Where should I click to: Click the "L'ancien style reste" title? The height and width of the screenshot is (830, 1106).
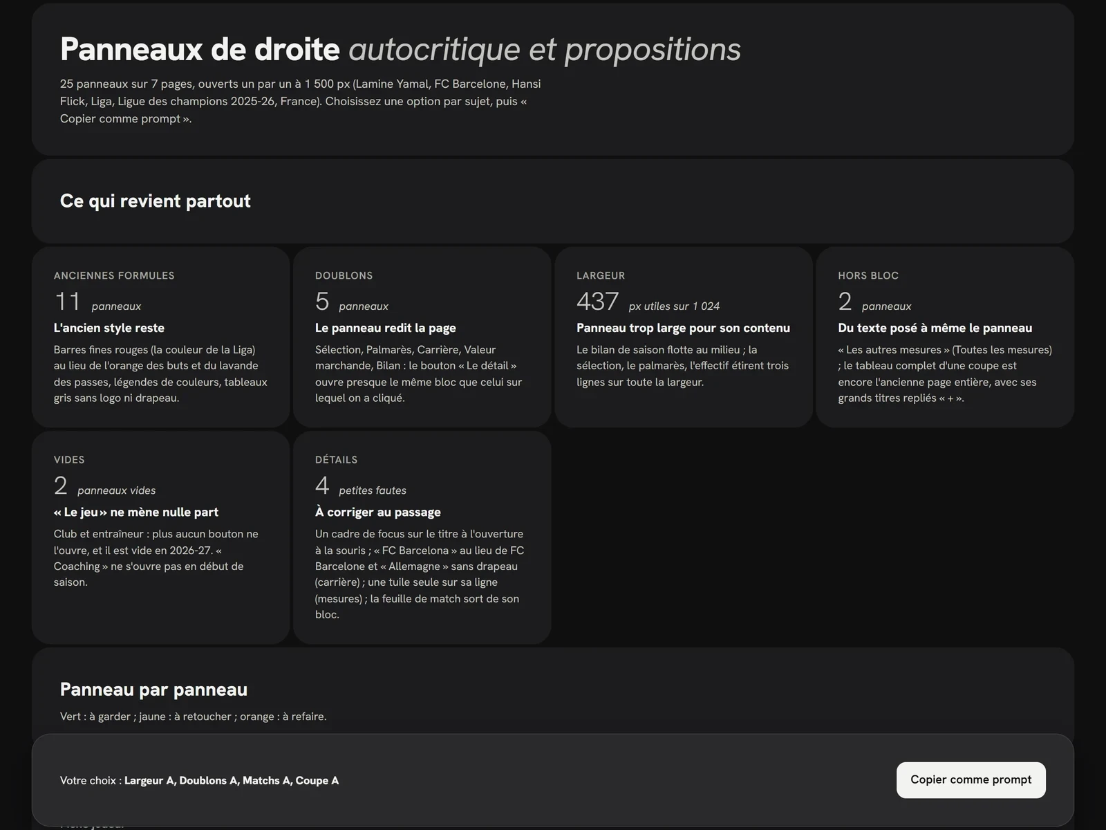[x=109, y=328]
